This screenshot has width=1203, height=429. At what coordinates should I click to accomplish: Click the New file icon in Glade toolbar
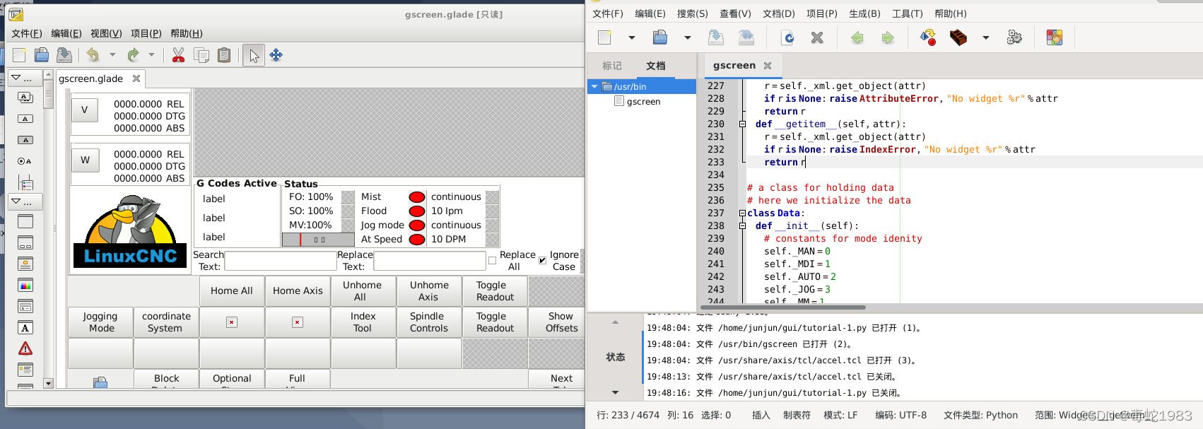pos(19,55)
